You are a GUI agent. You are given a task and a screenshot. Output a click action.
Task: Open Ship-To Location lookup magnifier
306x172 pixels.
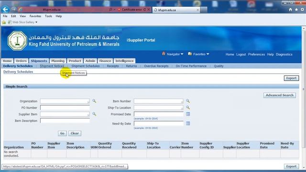188,107
